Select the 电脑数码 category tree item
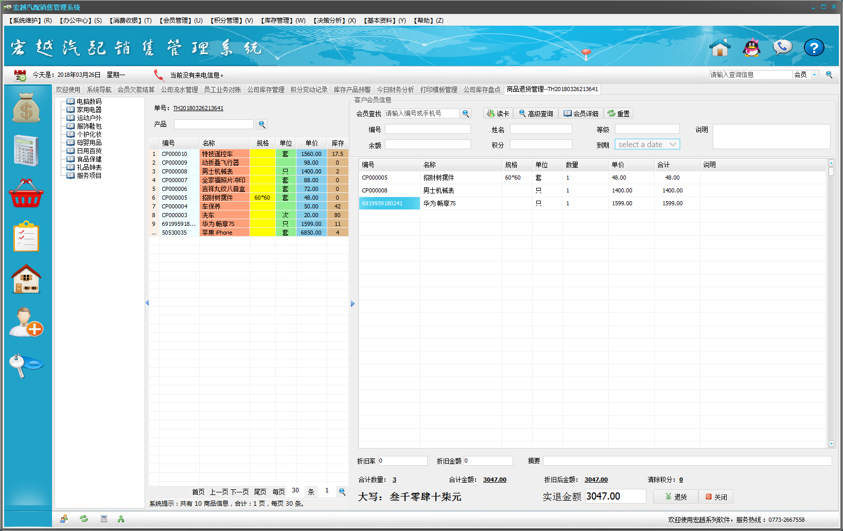The image size is (843, 531). (89, 101)
